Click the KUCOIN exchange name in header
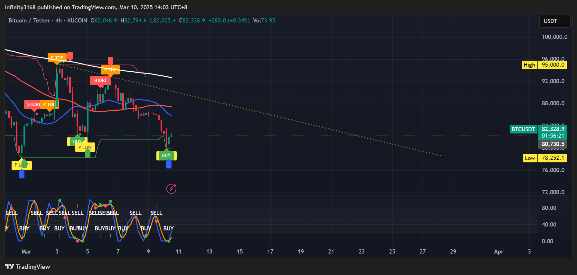 (77, 21)
